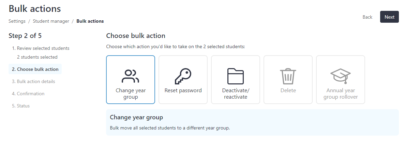Viewport: 404px width, 141px height.
Task: Go to the next step with Next
Action: pyautogui.click(x=389, y=17)
